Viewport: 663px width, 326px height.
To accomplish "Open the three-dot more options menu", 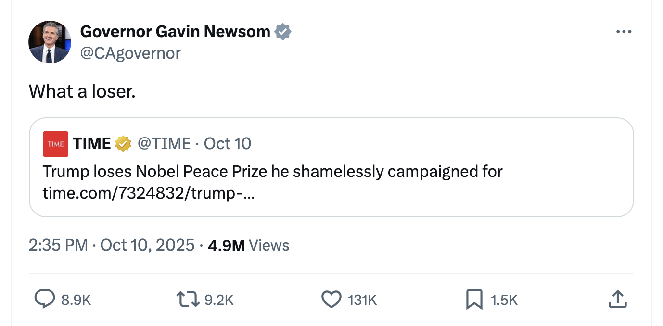I will [624, 32].
